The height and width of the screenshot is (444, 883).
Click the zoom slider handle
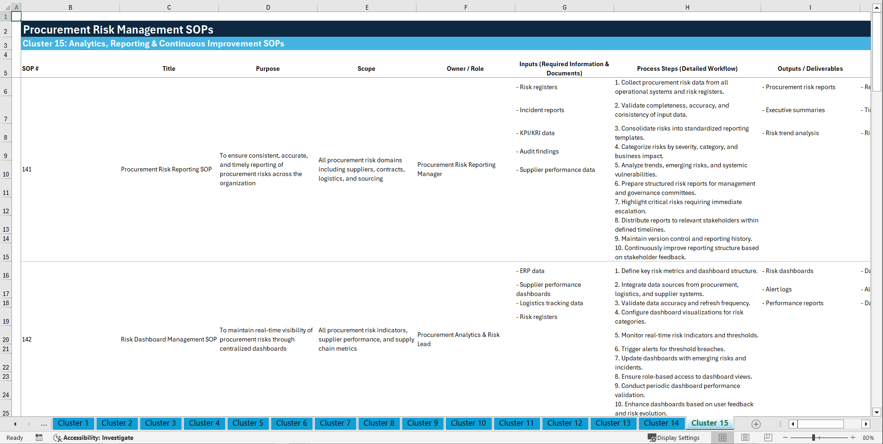[x=814, y=438]
